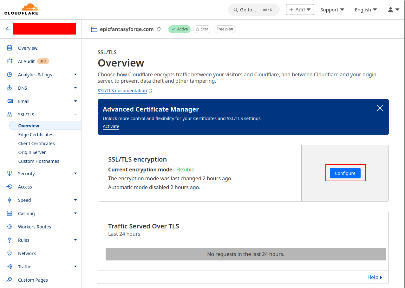
Task: Click the Flexible encryption mode text
Action: pyautogui.click(x=185, y=170)
